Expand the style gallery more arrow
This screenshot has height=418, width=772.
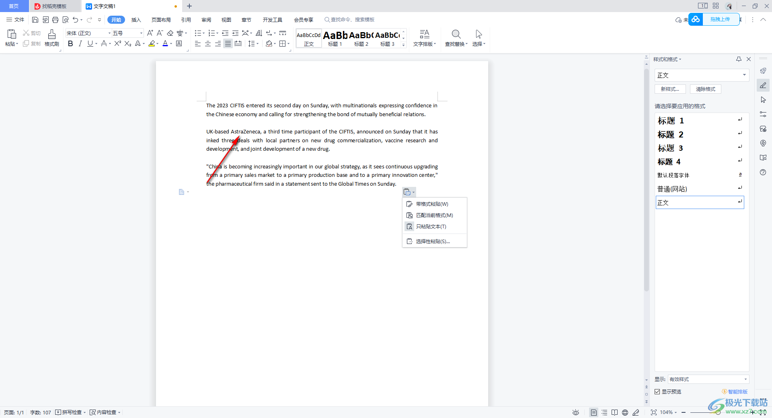click(x=404, y=45)
